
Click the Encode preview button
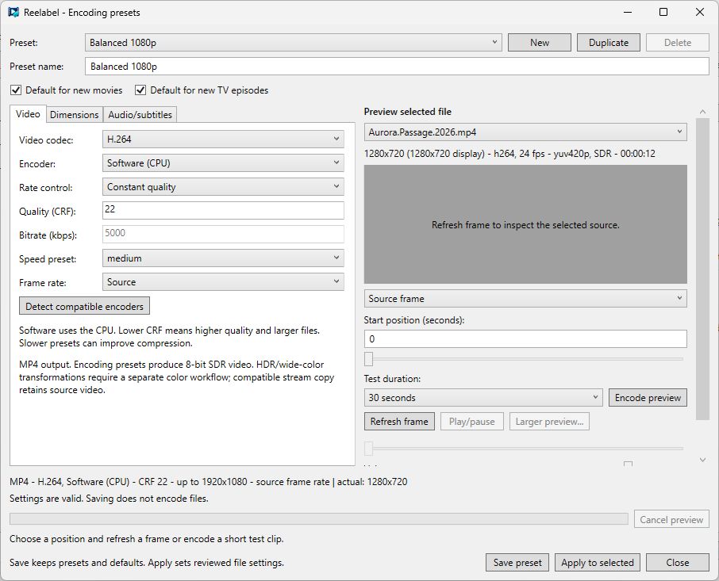[648, 397]
